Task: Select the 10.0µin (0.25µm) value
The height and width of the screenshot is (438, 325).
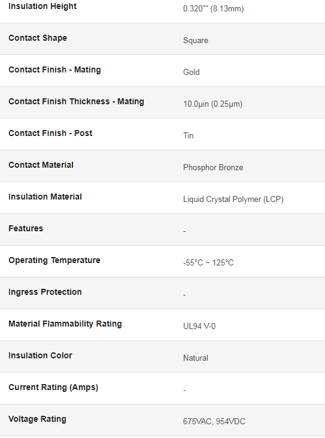Action: [213, 104]
